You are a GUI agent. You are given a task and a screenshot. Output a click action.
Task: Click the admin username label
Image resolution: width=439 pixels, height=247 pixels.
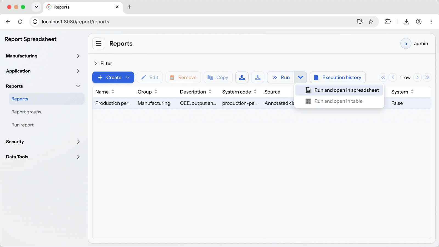[421, 43]
